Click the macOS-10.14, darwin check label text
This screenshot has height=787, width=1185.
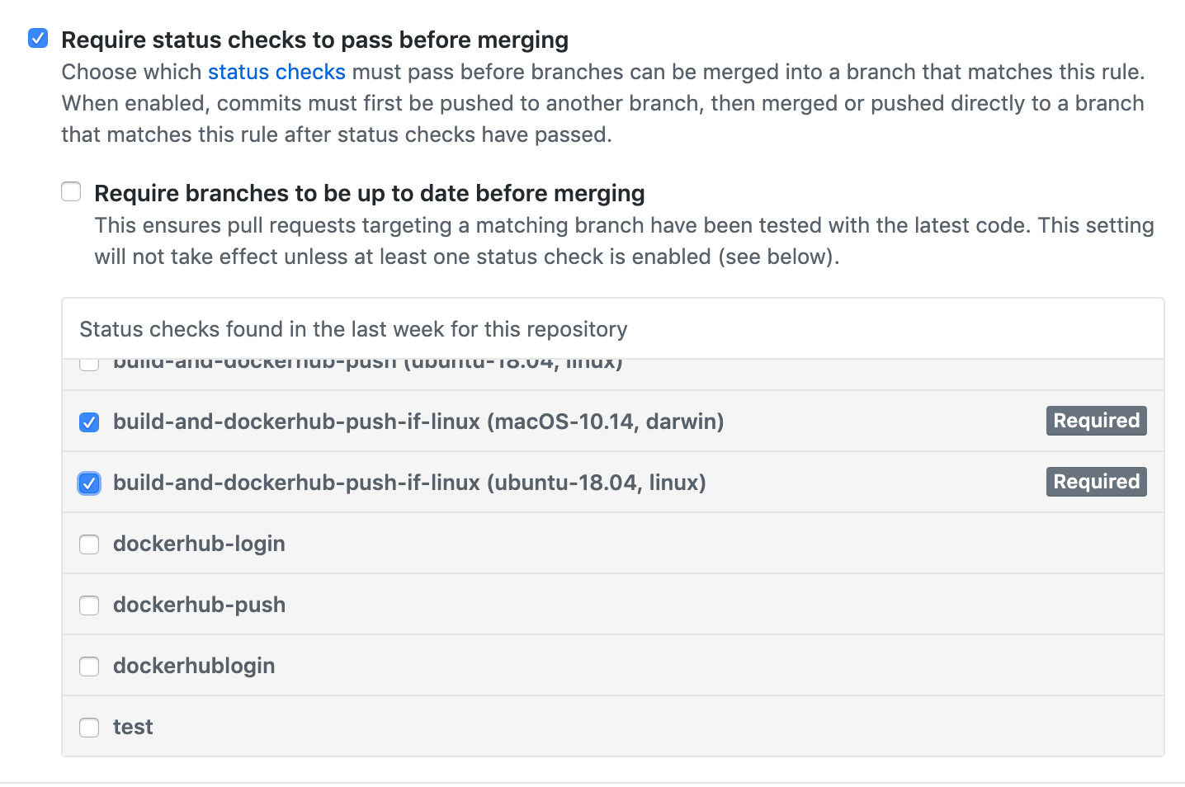coord(418,422)
